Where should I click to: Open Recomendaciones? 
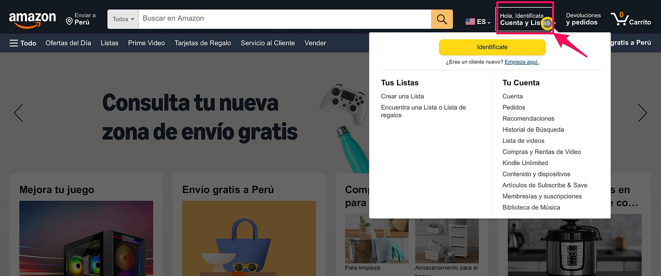pos(528,118)
